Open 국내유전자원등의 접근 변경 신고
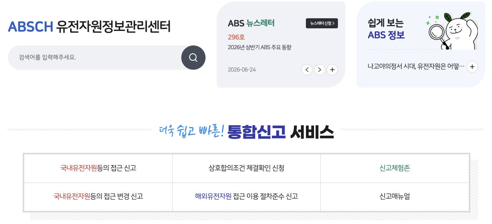Screen dimensions: 492x224 pos(98,196)
